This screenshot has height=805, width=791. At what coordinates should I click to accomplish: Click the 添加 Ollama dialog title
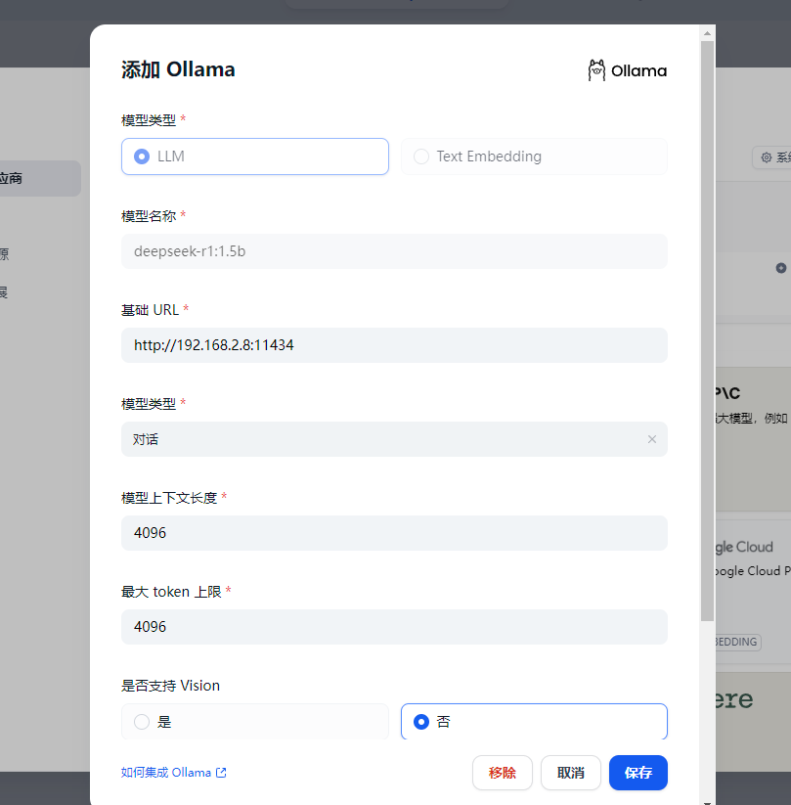pyautogui.click(x=178, y=69)
